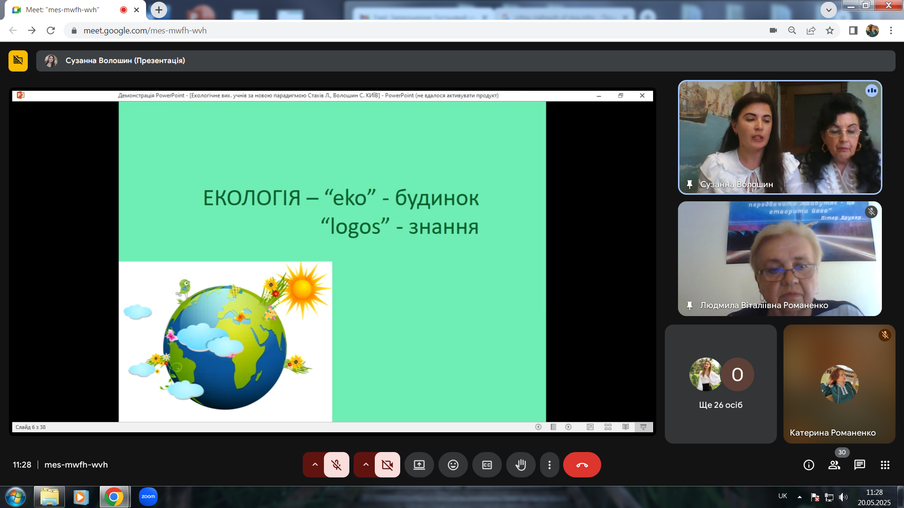904x508 pixels.
Task: Open more options three-dot menu
Action: [549, 465]
